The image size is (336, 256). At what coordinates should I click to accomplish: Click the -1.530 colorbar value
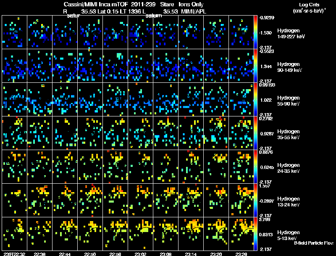(x=266, y=33)
